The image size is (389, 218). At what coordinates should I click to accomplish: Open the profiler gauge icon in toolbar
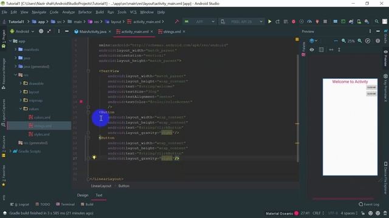click(309, 22)
